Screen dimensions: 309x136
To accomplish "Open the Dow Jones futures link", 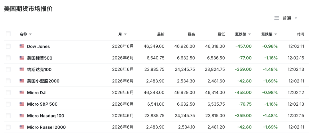I will coord(38,46).
